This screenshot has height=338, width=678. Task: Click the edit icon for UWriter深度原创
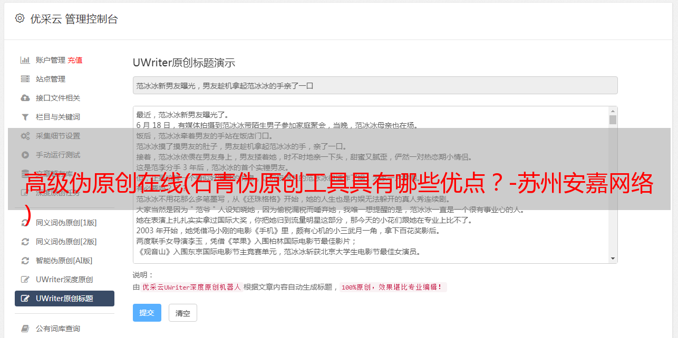pyautogui.click(x=25, y=280)
